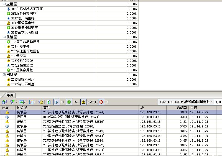The width and height of the screenshot is (222, 156).
Task: Click the green arrow locate icon
Action: click(21, 102)
